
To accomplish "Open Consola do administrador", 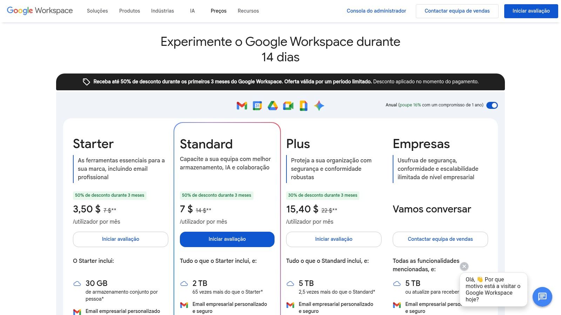I will [376, 11].
